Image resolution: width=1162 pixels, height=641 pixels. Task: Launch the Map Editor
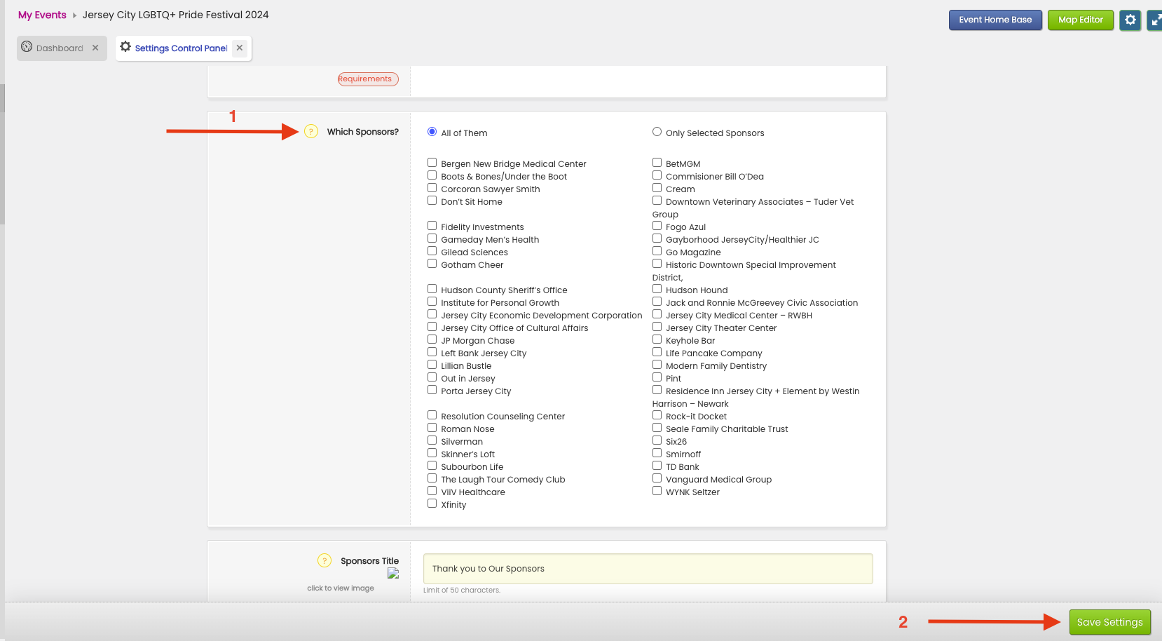pos(1081,20)
